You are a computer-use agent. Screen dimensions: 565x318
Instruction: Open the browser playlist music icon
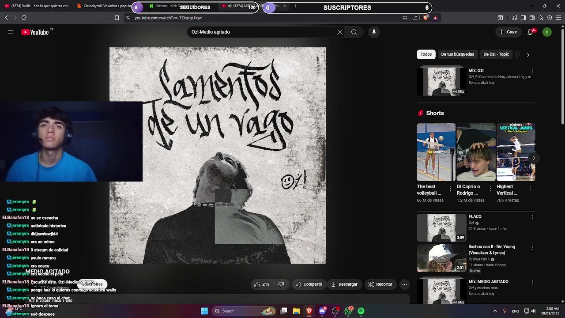pos(514,18)
